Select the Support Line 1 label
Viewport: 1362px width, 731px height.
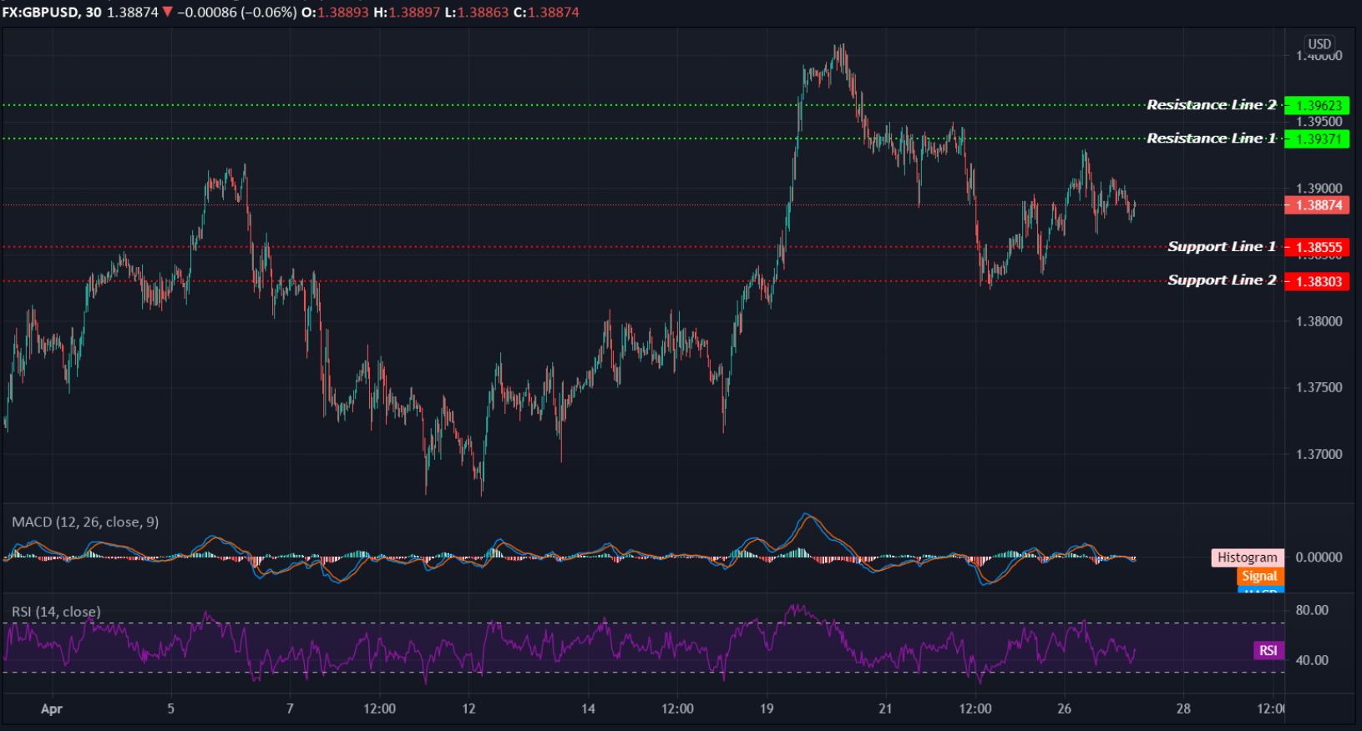1222,247
